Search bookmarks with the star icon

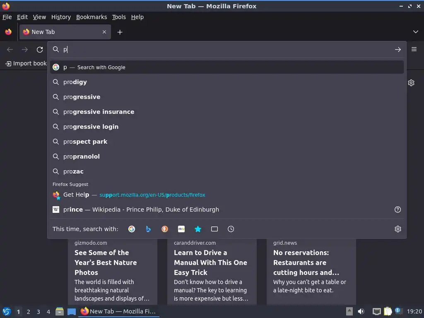pyautogui.click(x=198, y=229)
